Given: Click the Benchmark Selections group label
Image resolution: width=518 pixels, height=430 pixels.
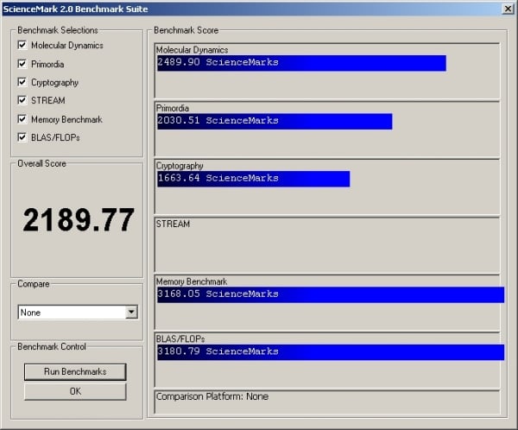Looking at the screenshot, I should 58,30.
